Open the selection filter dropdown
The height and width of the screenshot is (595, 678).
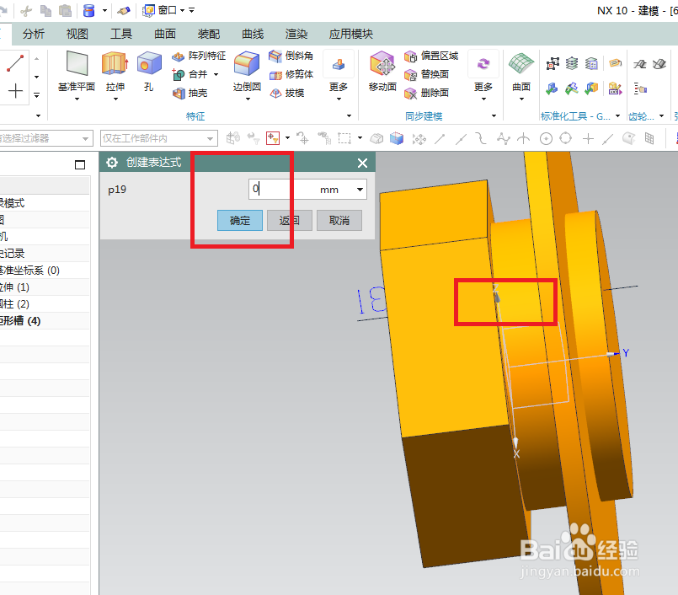click(x=85, y=139)
